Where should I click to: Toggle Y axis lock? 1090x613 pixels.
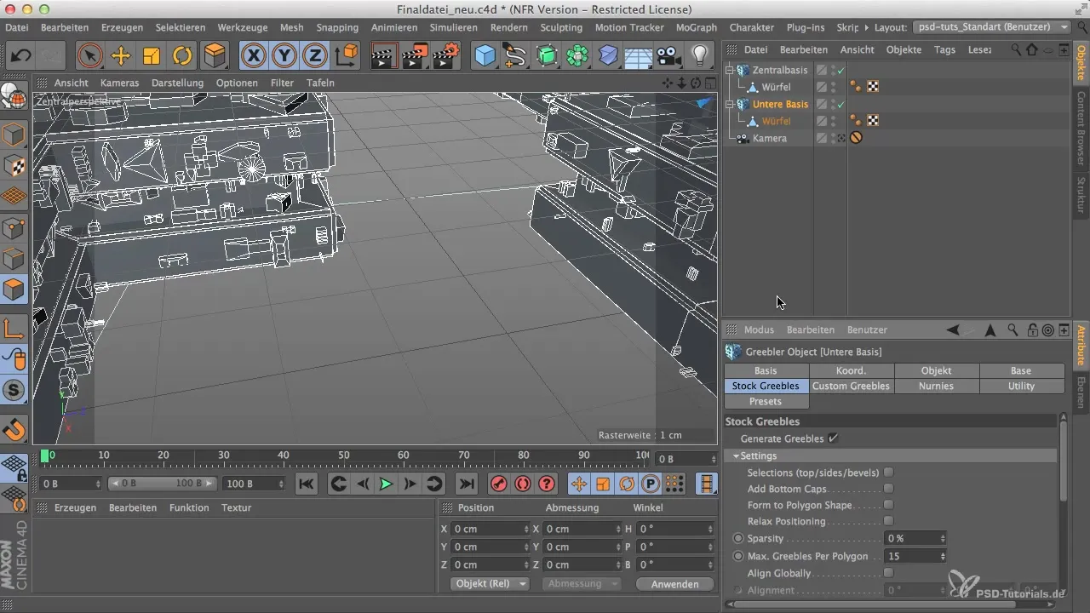coord(284,56)
